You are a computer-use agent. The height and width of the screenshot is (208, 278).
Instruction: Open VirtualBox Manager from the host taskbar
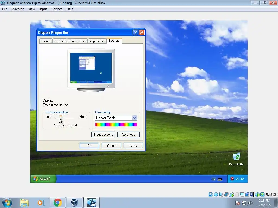74,203
